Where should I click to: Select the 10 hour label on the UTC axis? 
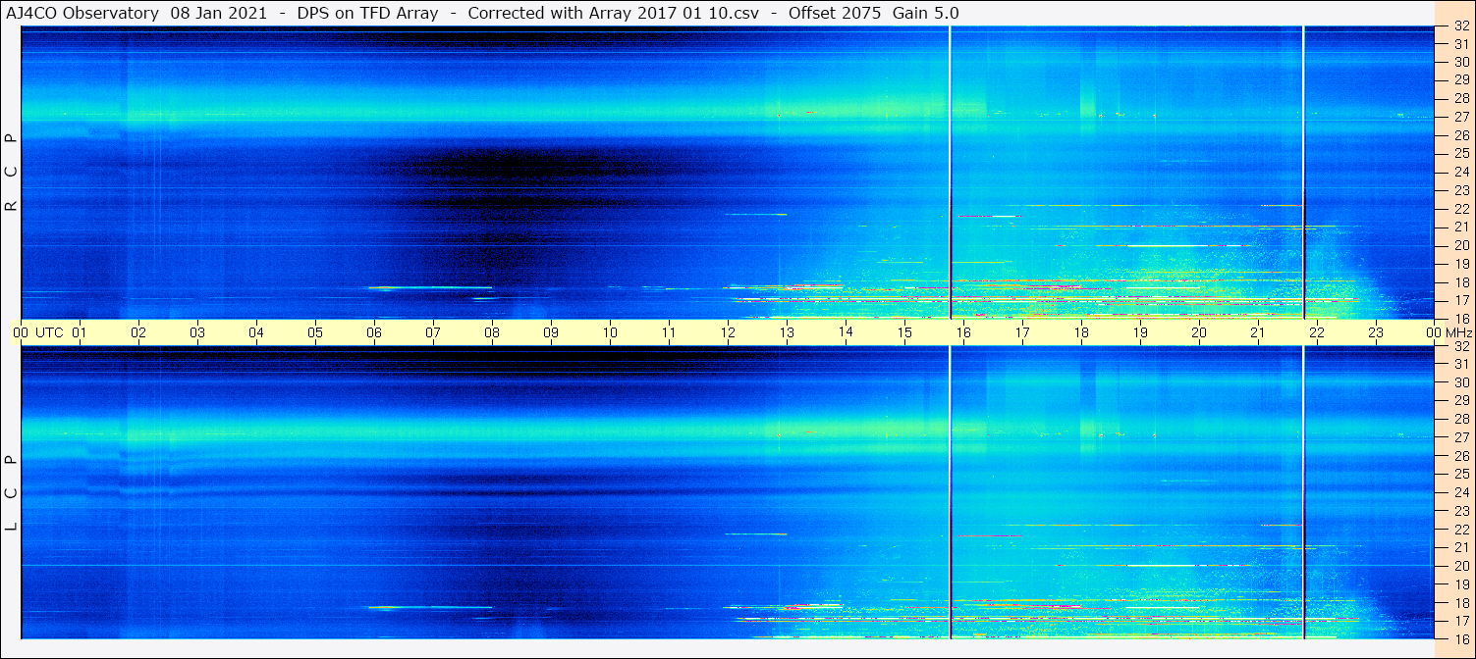[610, 332]
